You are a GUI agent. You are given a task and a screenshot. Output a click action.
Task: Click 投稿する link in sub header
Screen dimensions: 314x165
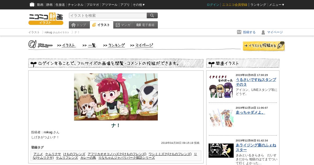[249, 32]
